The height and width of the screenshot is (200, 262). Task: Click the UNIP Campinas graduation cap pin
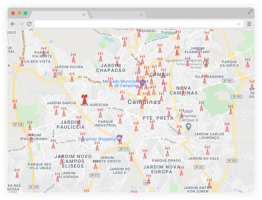pos(188,127)
